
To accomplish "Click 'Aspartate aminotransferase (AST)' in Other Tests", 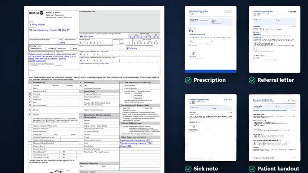I will [x=135, y=141].
